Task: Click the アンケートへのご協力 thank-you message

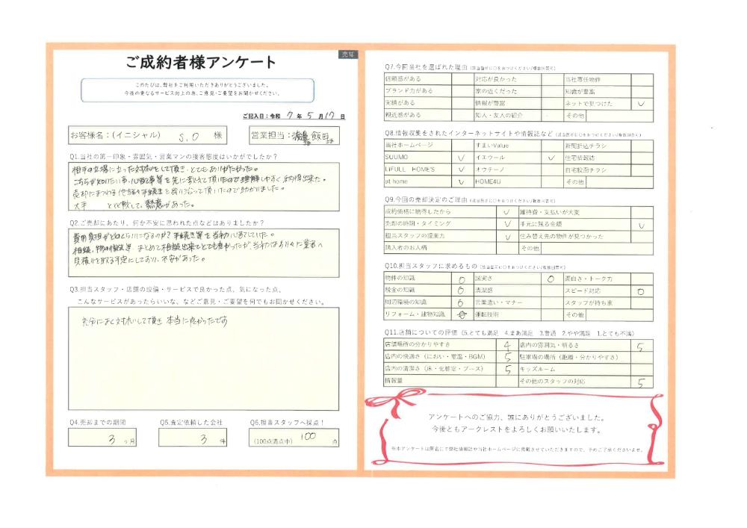Action: coord(516,423)
